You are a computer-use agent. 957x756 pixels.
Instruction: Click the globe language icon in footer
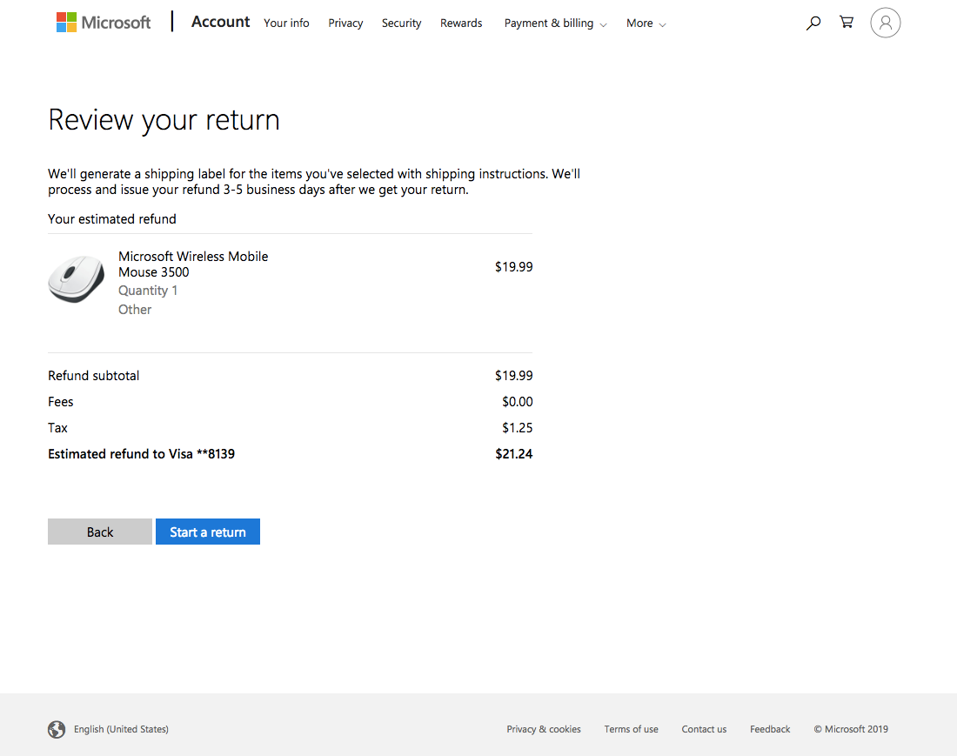click(57, 729)
